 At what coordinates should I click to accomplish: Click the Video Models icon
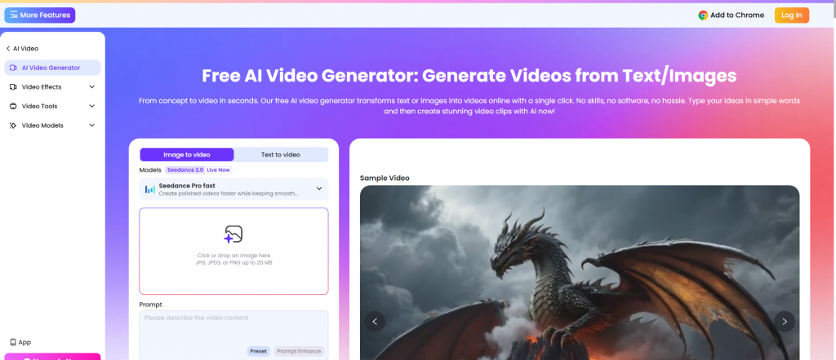[13, 125]
